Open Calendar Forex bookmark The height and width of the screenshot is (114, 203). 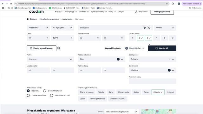(105, 8)
